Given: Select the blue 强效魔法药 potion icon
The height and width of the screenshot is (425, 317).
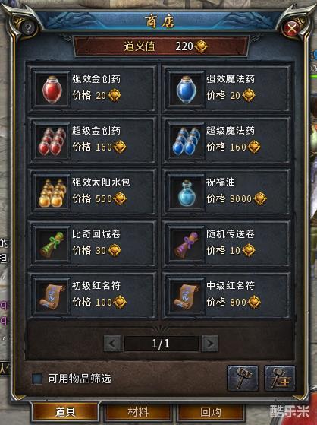Looking at the screenshot, I should (186, 90).
